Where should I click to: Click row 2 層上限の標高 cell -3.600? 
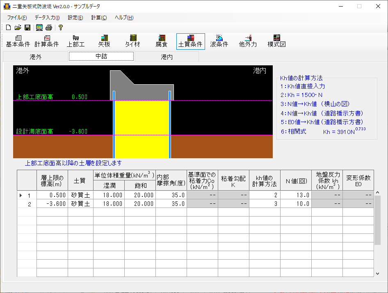52,204
